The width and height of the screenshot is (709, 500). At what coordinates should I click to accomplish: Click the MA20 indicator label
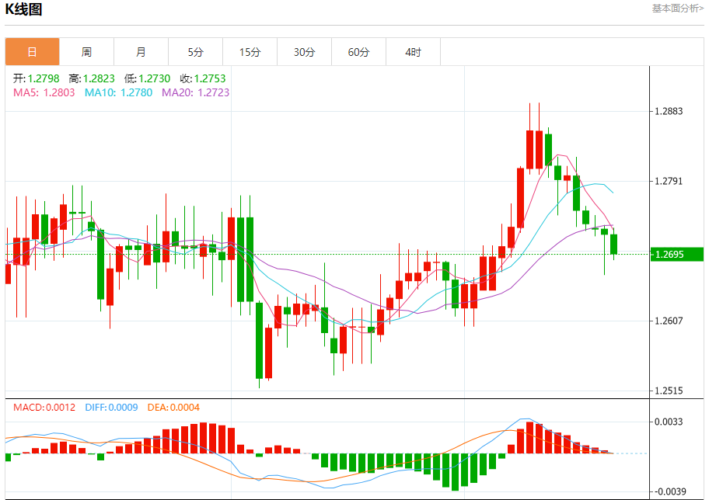[196, 92]
